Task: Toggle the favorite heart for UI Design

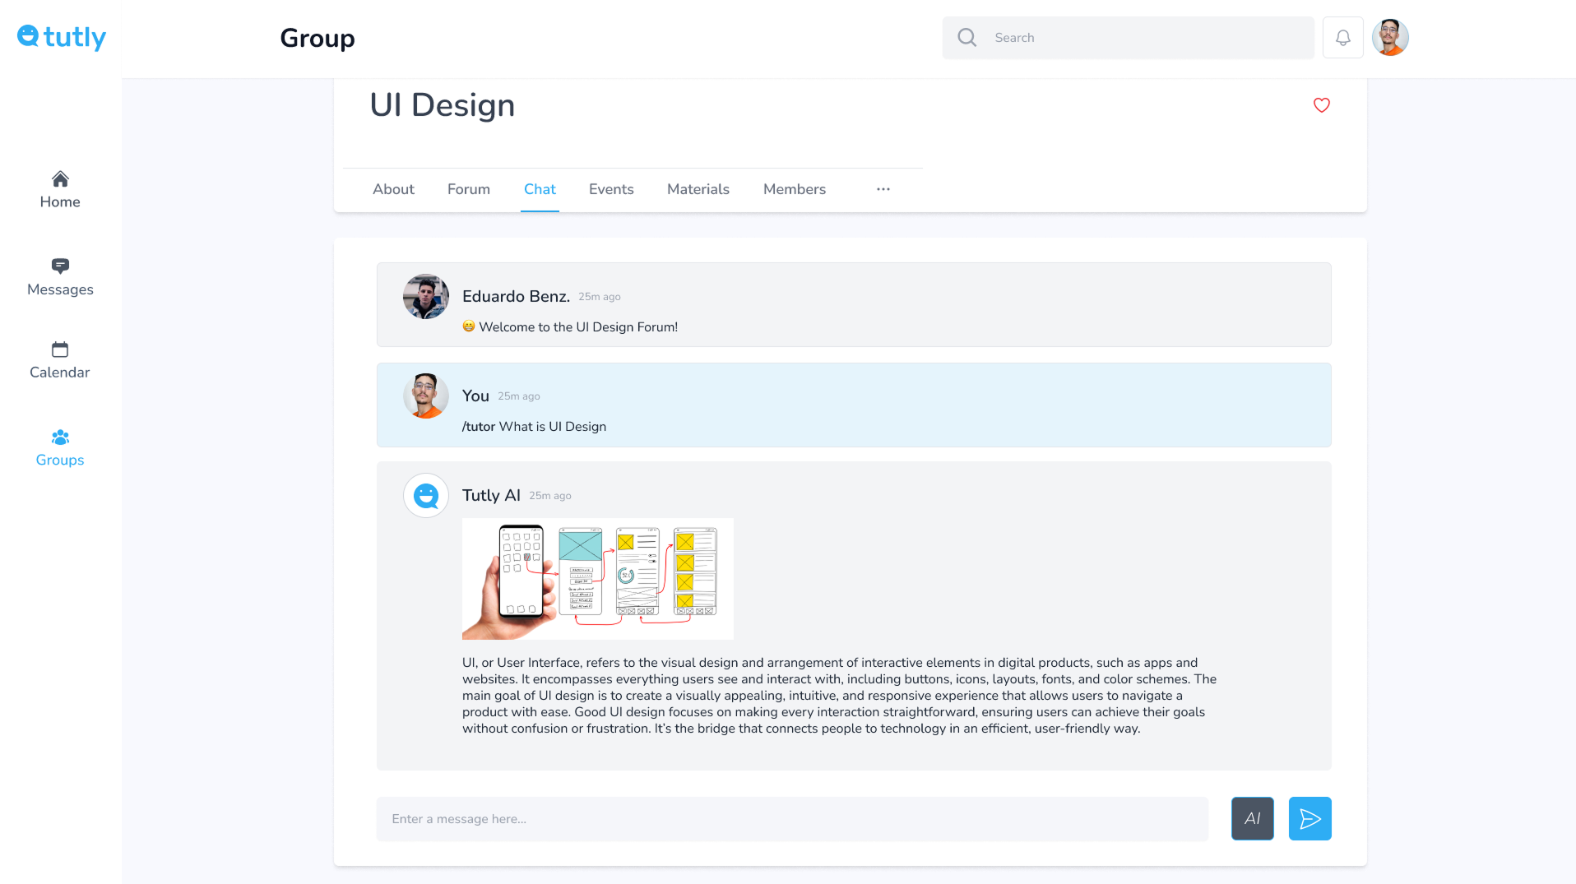Action: coord(1321,105)
